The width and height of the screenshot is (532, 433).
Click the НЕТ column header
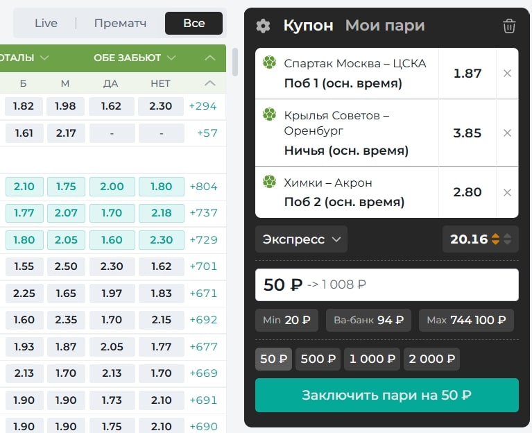[x=161, y=83]
